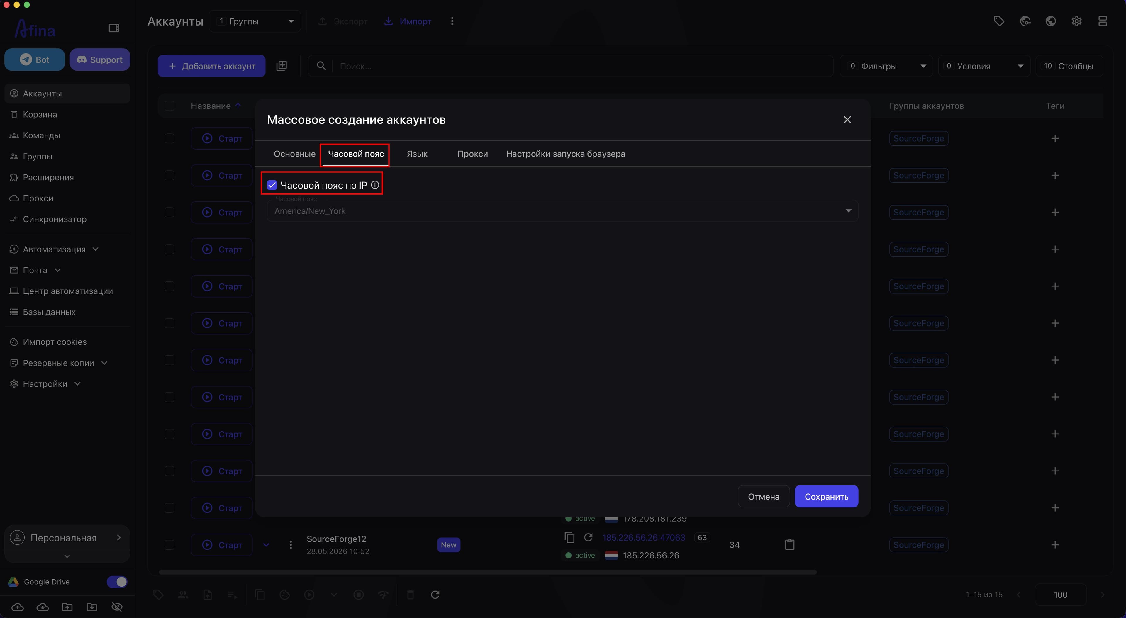The height and width of the screenshot is (618, 1126).
Task: Toggle the Google Drive switch
Action: click(117, 582)
